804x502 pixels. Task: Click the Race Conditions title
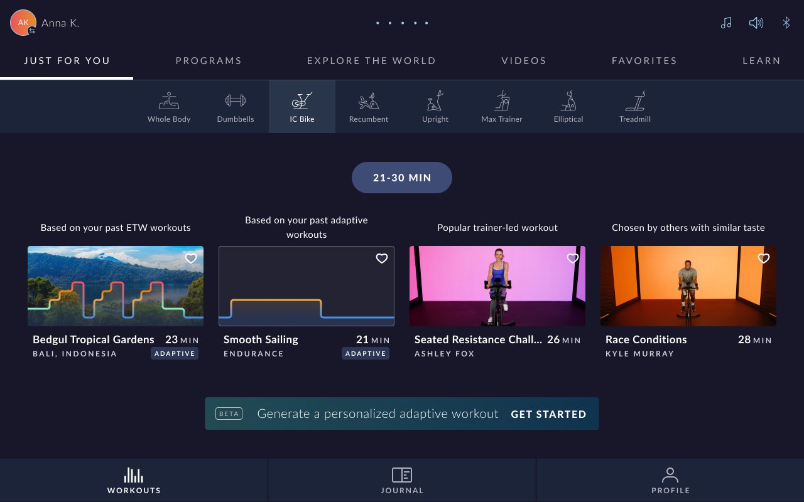646,339
